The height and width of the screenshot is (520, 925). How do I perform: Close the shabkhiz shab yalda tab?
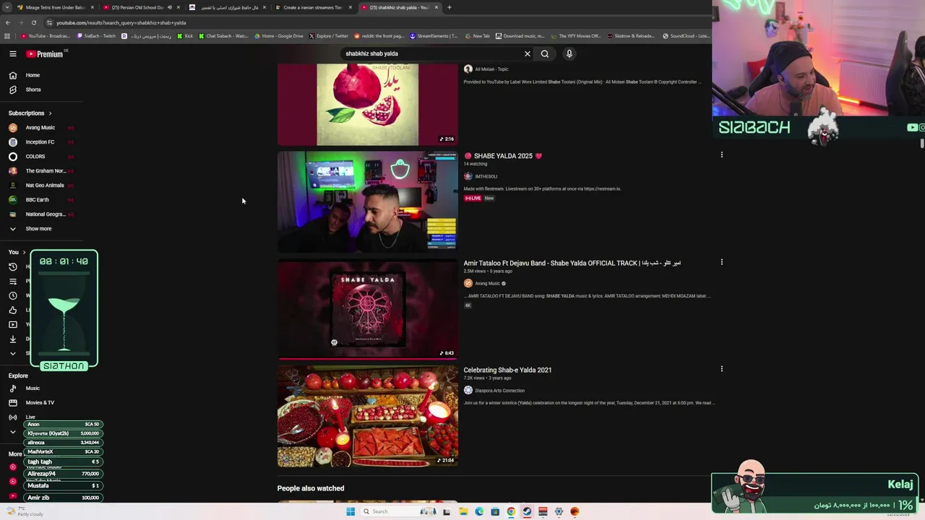pos(436,7)
